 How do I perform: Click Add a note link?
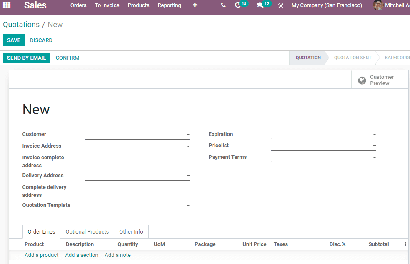(x=117, y=255)
